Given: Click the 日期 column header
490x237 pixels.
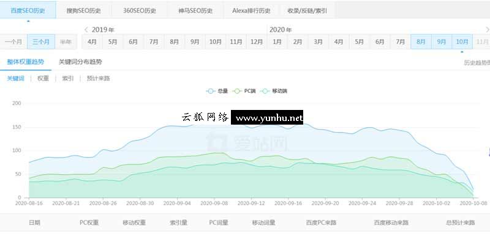Looking at the screenshot, I should (34, 223).
